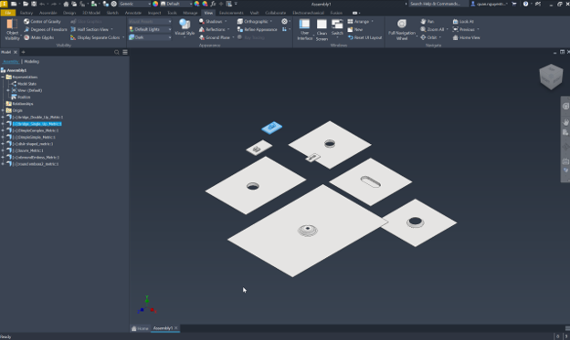Toggle Reflections option
Viewport: 570px width, 340px height.
[x=212, y=29]
